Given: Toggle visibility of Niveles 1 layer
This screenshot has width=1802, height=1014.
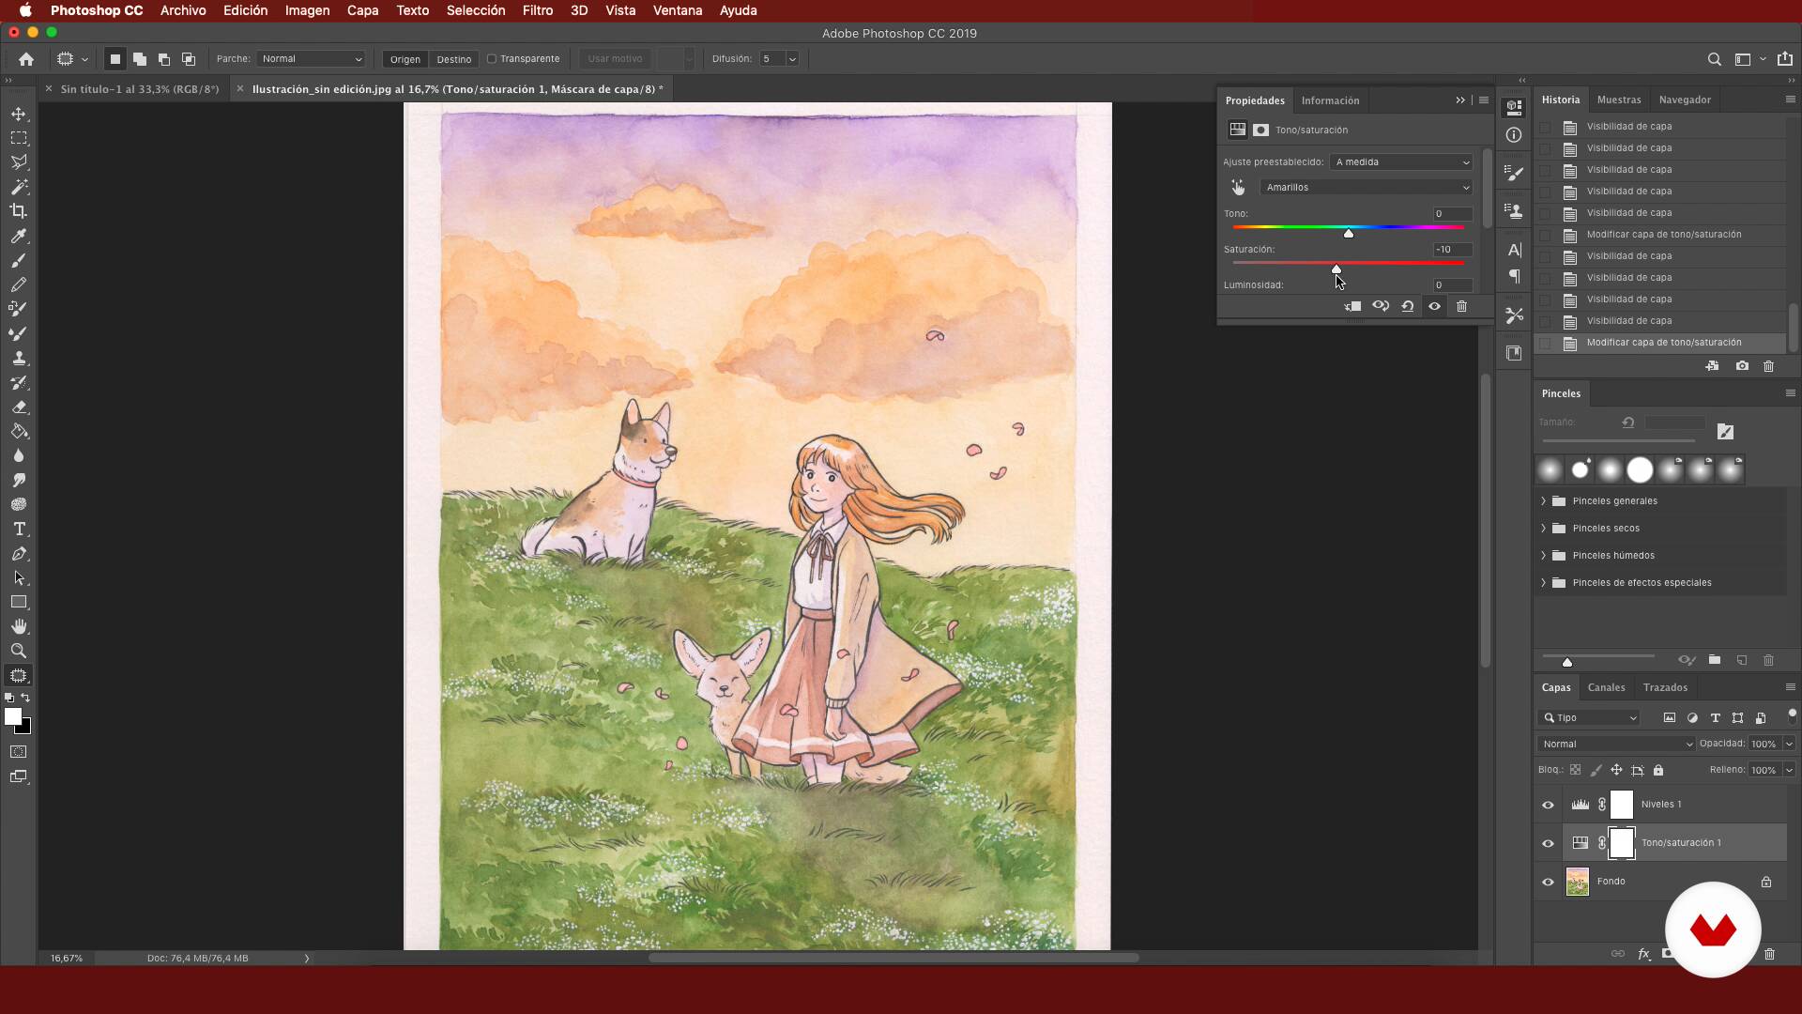Looking at the screenshot, I should 1548,805.
